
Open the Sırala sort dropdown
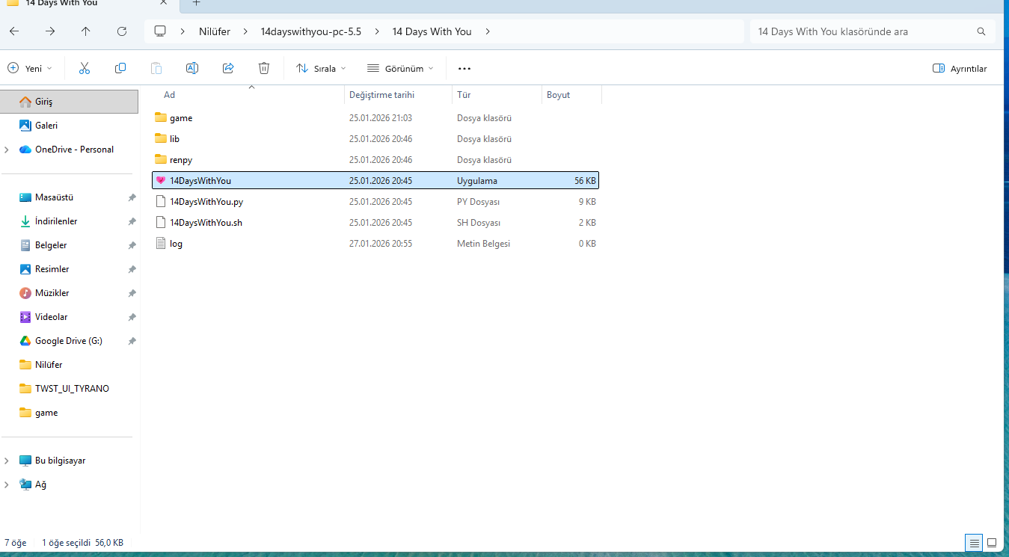322,68
